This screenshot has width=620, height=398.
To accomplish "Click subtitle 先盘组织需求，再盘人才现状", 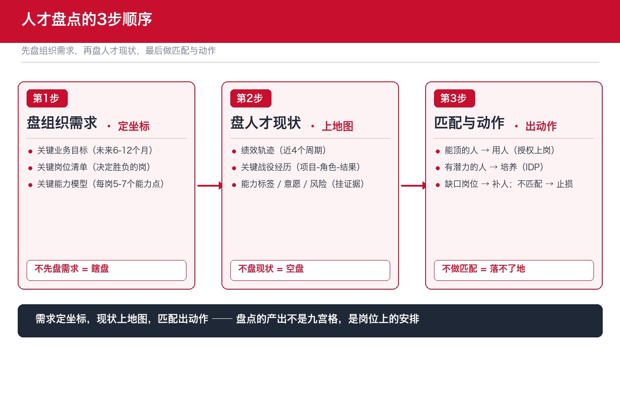I will point(119,50).
